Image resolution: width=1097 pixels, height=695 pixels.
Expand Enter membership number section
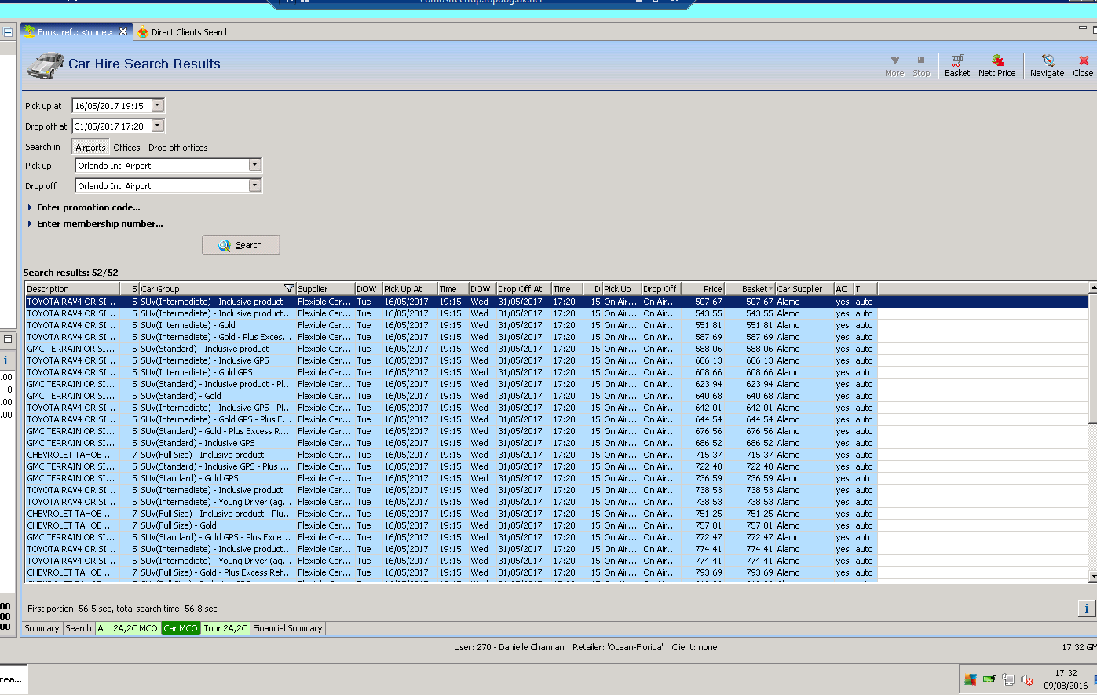tap(95, 224)
